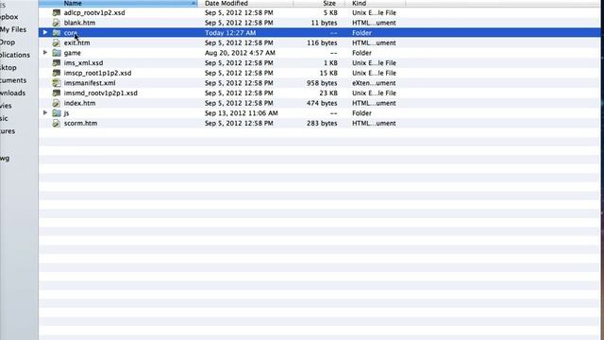Image resolution: width=604 pixels, height=340 pixels.
Task: Click the Unix E...le File kind of ims_xml.xsd
Action: pyautogui.click(x=374, y=63)
